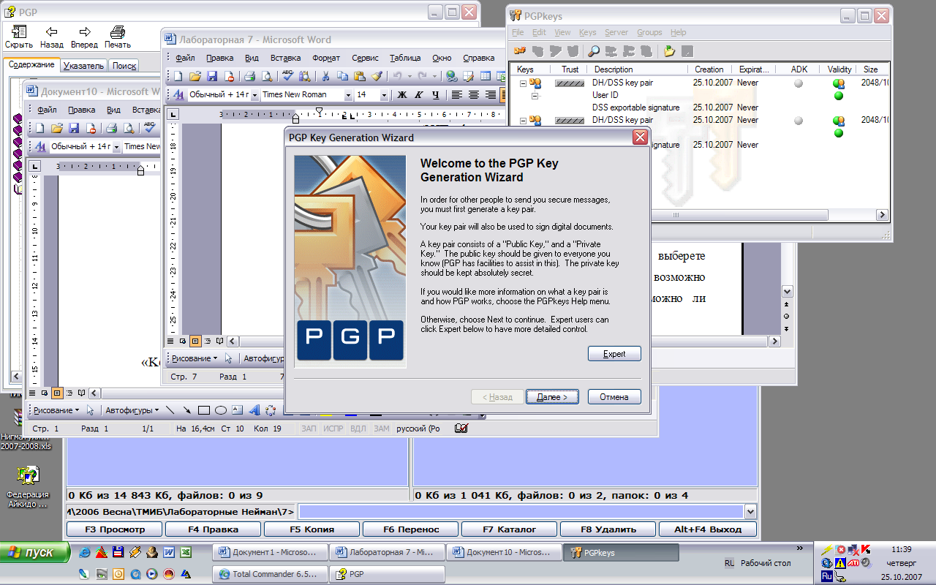Viewport: 936px width, 585px height.
Task: Click the Total Commander command line input
Action: coord(521,512)
